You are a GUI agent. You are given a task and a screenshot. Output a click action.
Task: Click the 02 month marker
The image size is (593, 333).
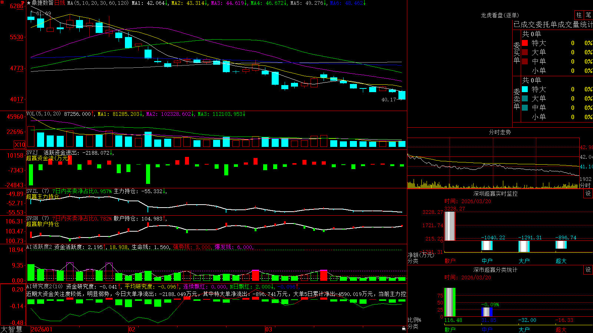132,329
